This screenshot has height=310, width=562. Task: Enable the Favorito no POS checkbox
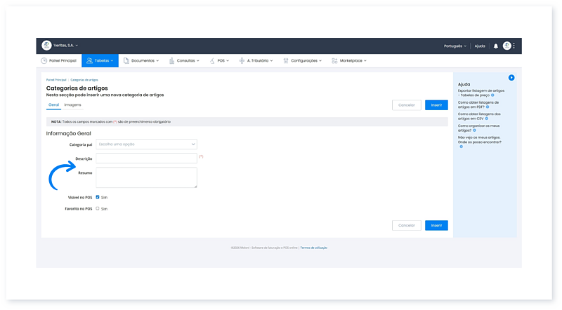(98, 208)
